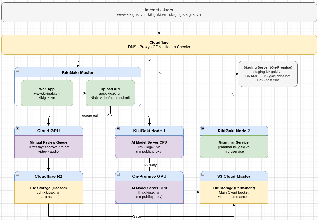Click the 'grammar.kikigaki.vn' text
318x220 pixels.
click(234, 147)
